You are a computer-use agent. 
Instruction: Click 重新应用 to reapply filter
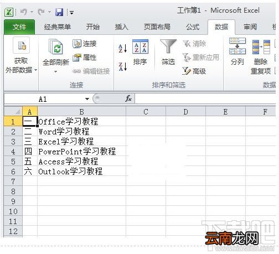coord(200,58)
